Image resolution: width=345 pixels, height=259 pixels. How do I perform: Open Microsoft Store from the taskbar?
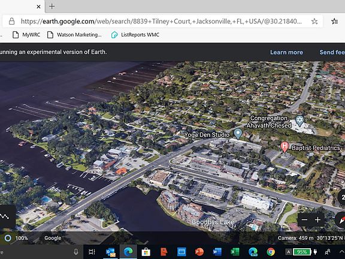[146, 252]
